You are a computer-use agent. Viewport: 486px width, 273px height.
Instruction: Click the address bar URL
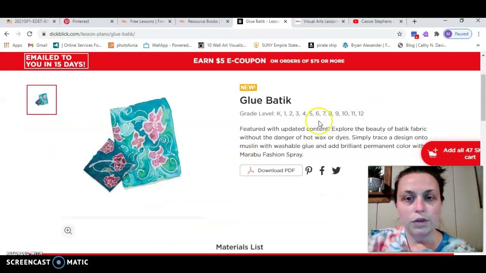pyautogui.click(x=92, y=34)
